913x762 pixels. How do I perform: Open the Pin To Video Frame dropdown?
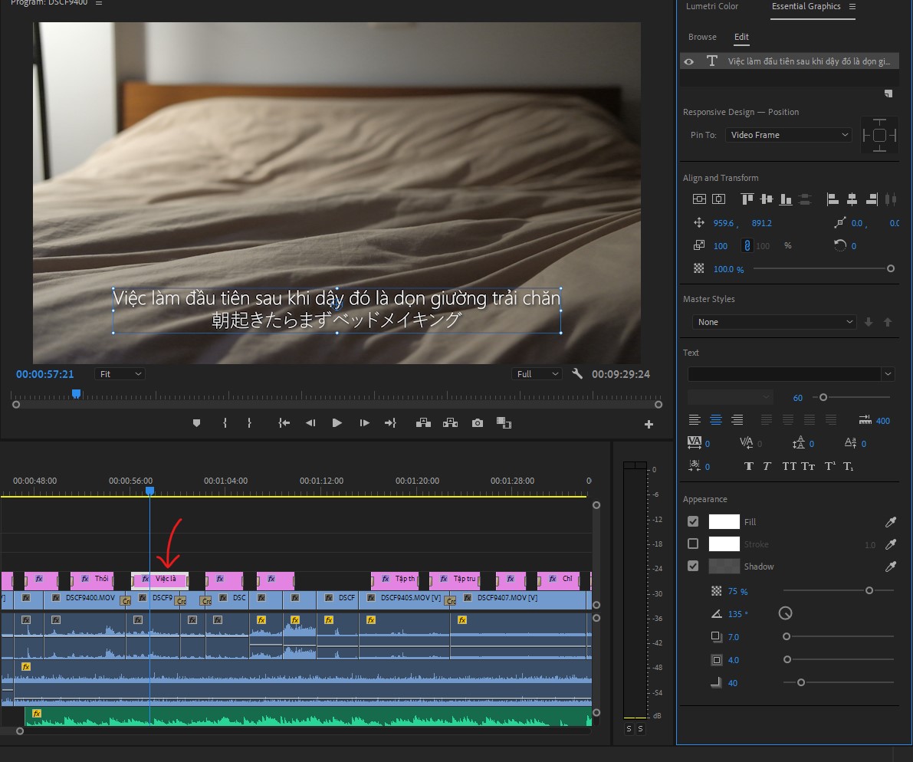click(x=790, y=135)
